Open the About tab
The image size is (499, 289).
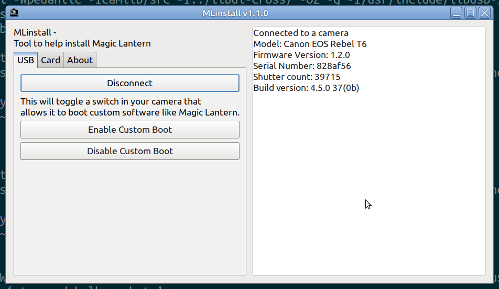80,60
